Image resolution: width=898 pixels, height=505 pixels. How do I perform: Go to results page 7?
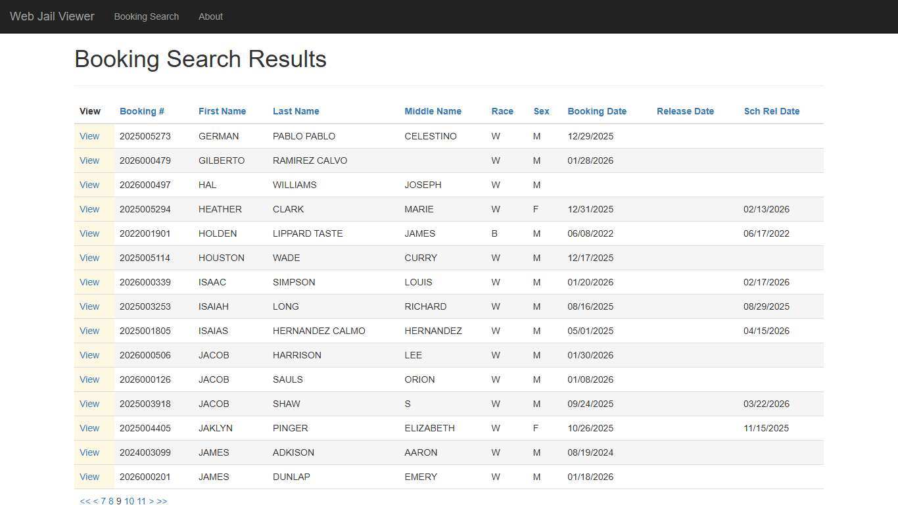(x=103, y=501)
